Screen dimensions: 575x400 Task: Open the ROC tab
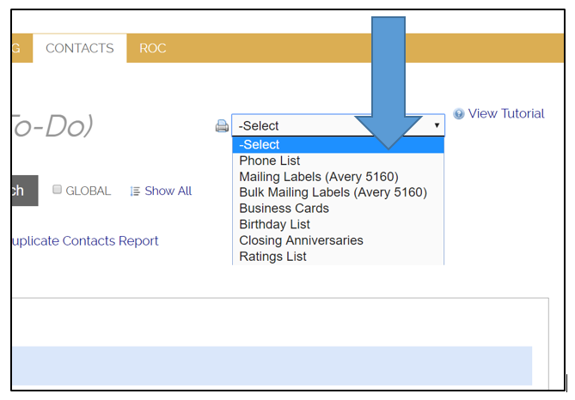pyautogui.click(x=152, y=48)
